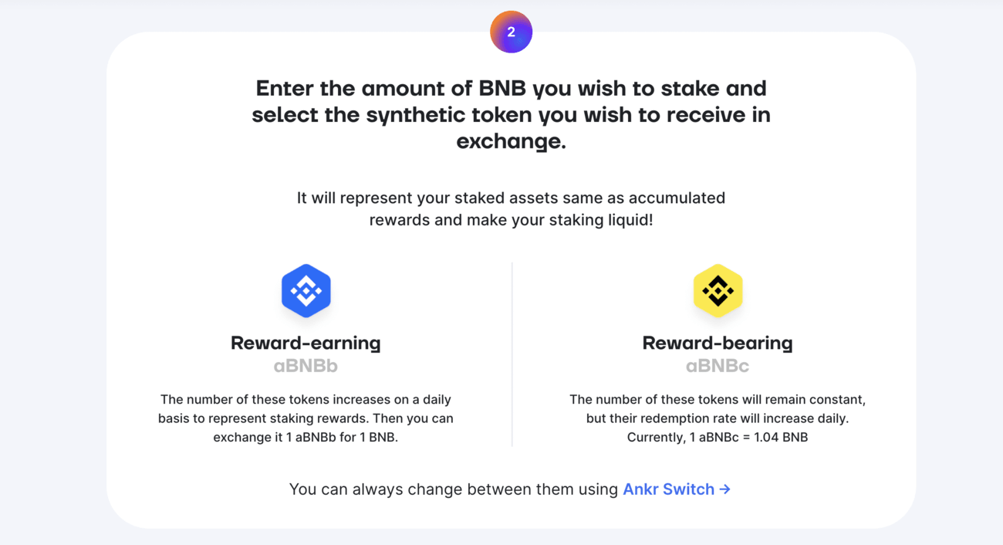The image size is (1003, 545).
Task: Click the aBNBb daily increase description
Action: 306,418
